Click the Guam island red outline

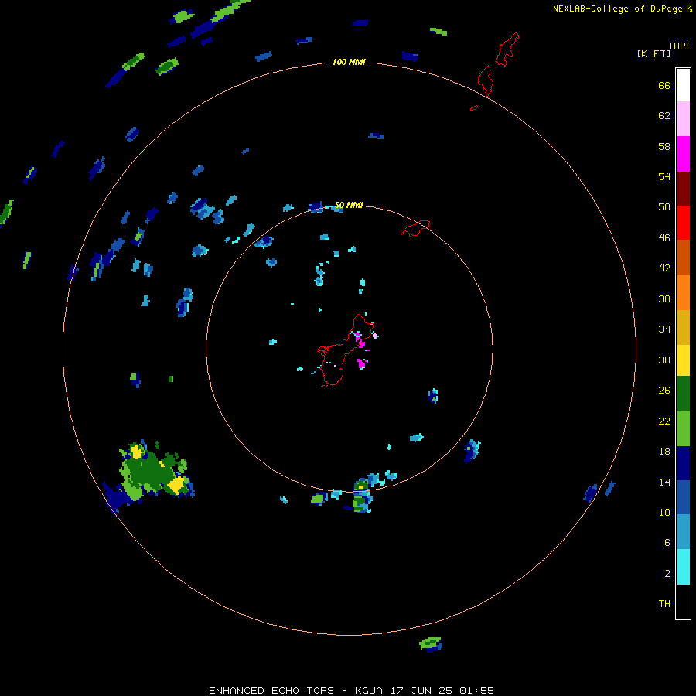point(344,350)
